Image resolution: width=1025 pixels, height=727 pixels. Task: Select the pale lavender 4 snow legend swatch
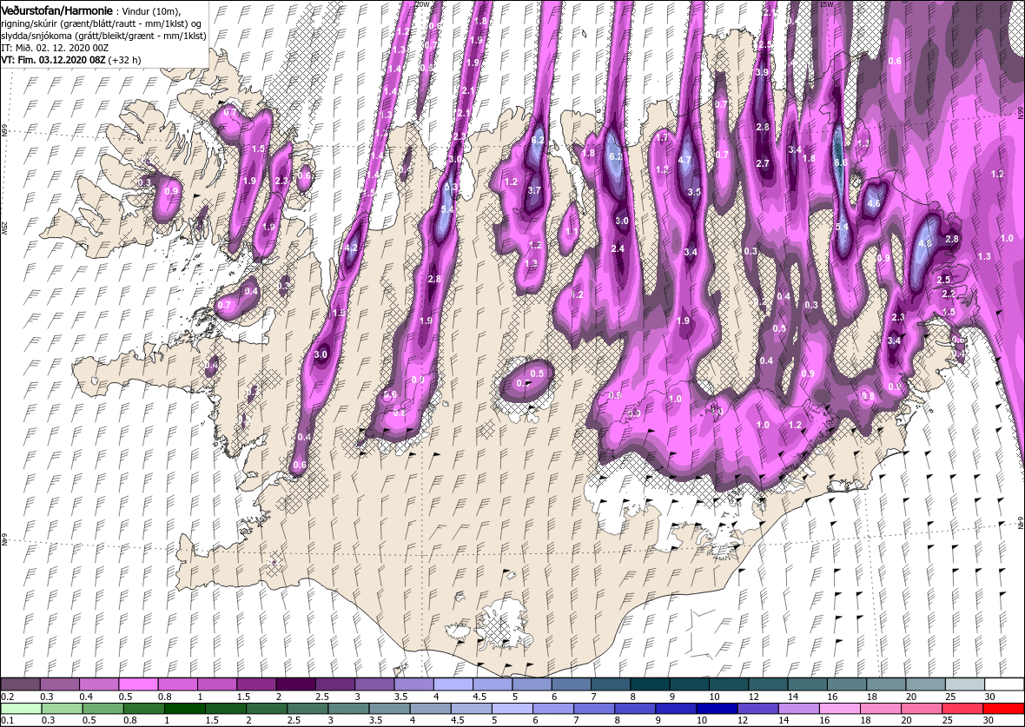pos(453,684)
